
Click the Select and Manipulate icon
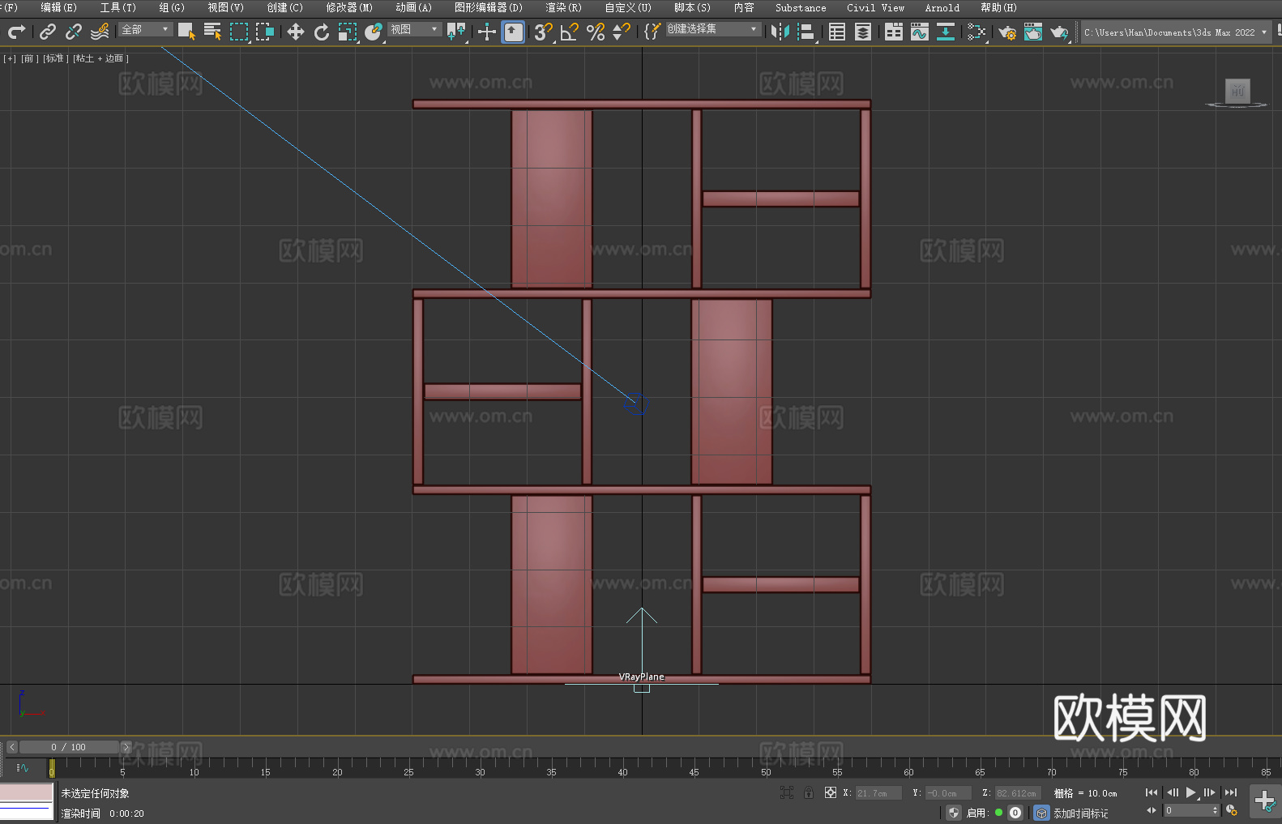point(487,32)
